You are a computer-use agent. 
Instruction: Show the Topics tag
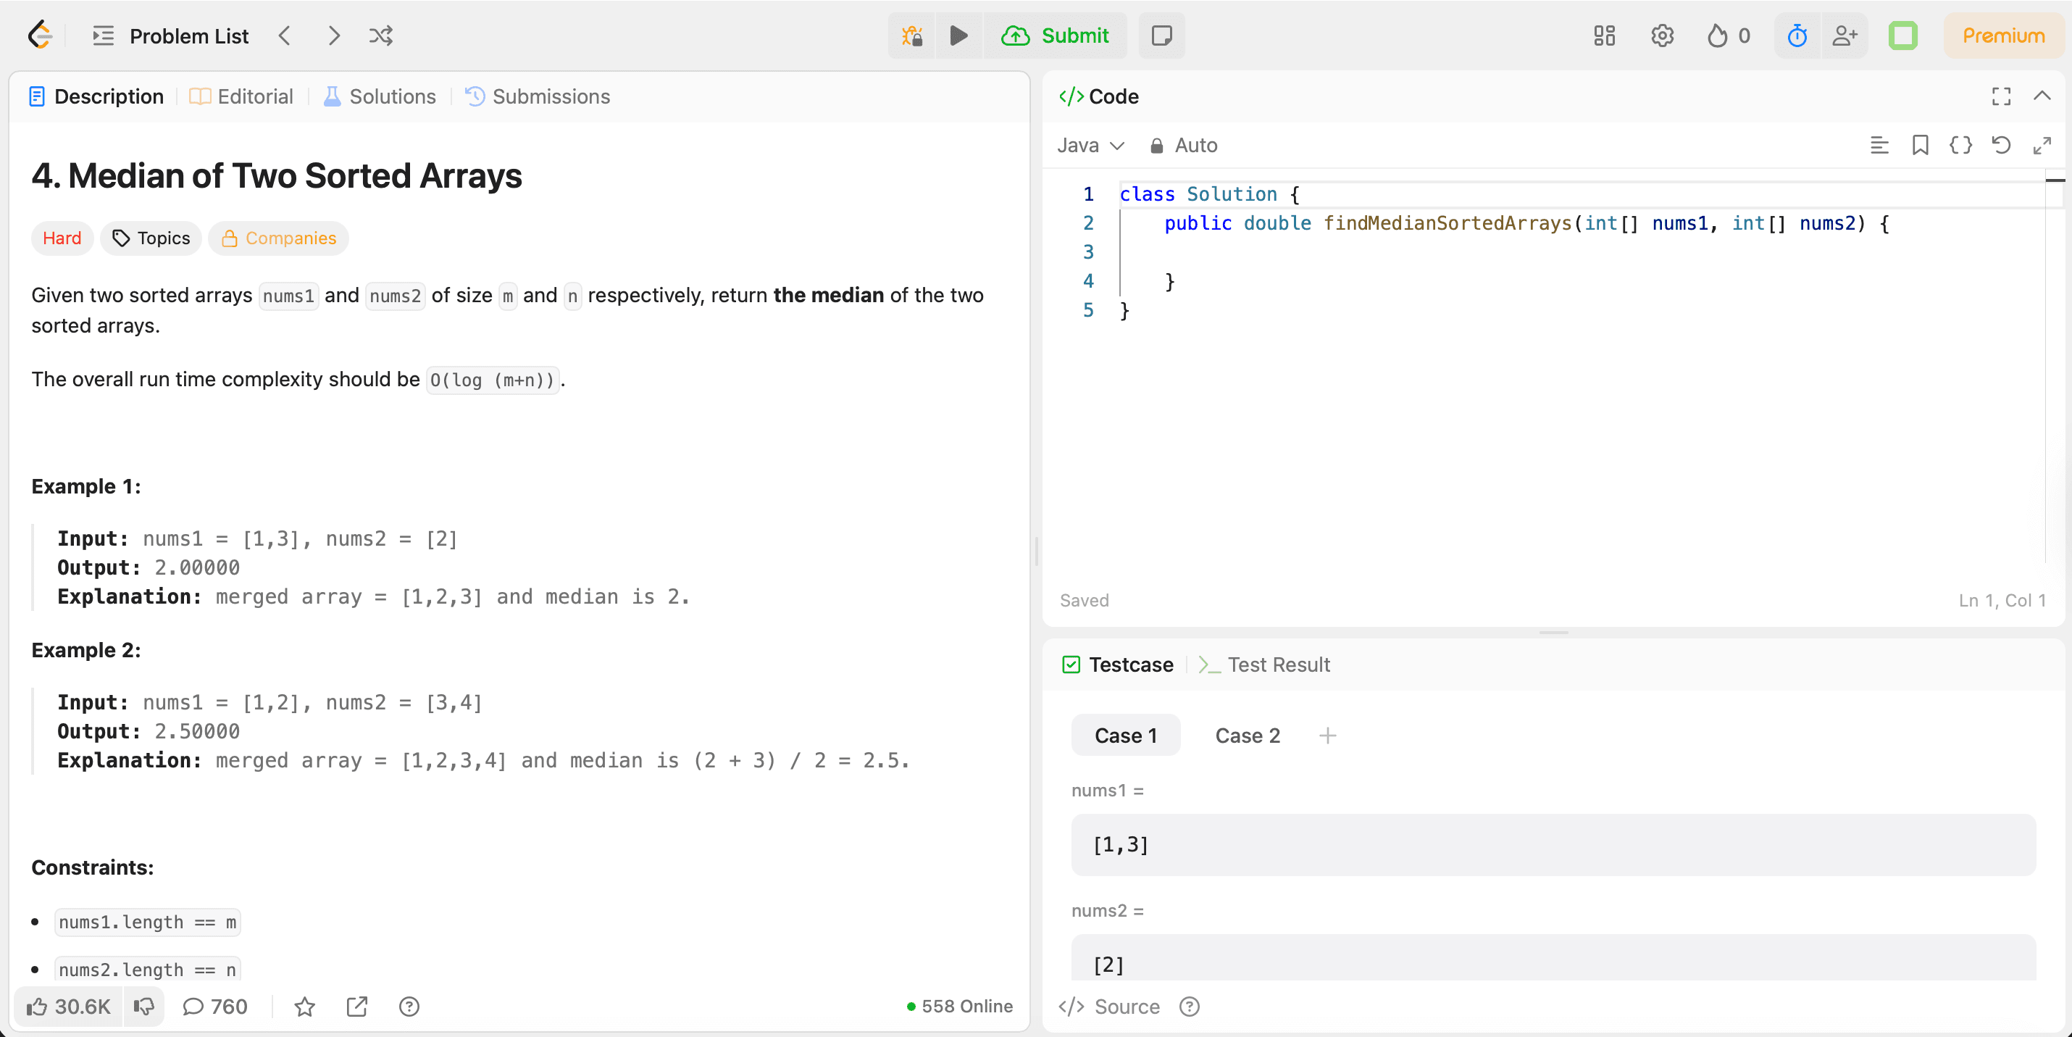coord(151,238)
